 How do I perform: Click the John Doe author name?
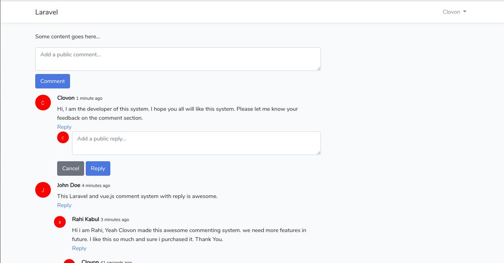[x=68, y=185]
